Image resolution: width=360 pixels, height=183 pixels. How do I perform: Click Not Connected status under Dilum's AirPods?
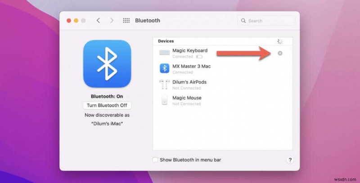pos(187,88)
